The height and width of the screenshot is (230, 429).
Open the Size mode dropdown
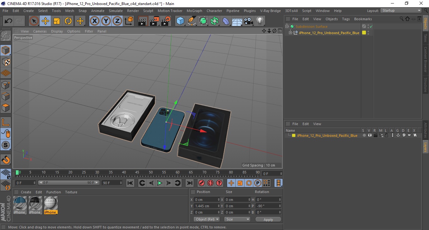tap(237, 219)
